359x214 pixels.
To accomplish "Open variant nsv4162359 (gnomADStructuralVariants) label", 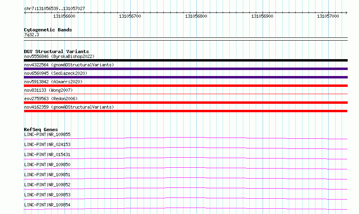I will (69, 107).
